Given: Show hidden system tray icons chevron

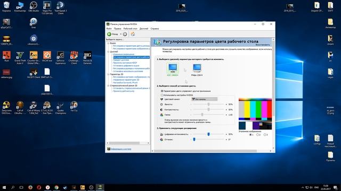Looking at the screenshot, I should point(303,187).
